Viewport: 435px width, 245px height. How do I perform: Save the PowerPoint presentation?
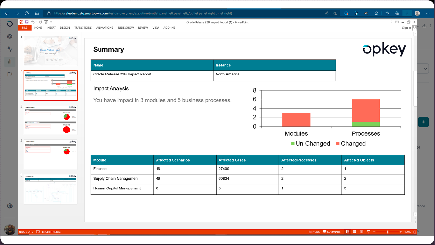(x=27, y=22)
